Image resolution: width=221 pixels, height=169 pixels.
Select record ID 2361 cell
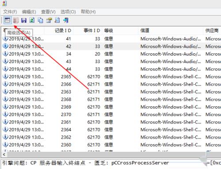66,122
